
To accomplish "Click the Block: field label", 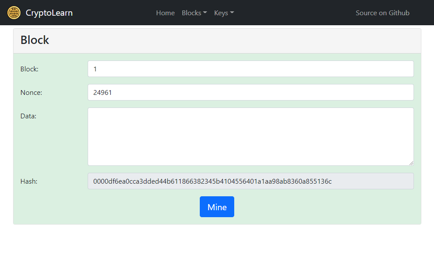I will point(29,69).
